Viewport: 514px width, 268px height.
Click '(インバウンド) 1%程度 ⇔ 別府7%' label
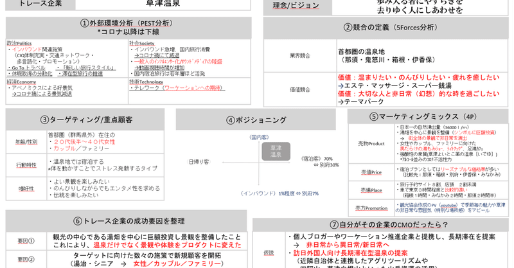coord(279,193)
